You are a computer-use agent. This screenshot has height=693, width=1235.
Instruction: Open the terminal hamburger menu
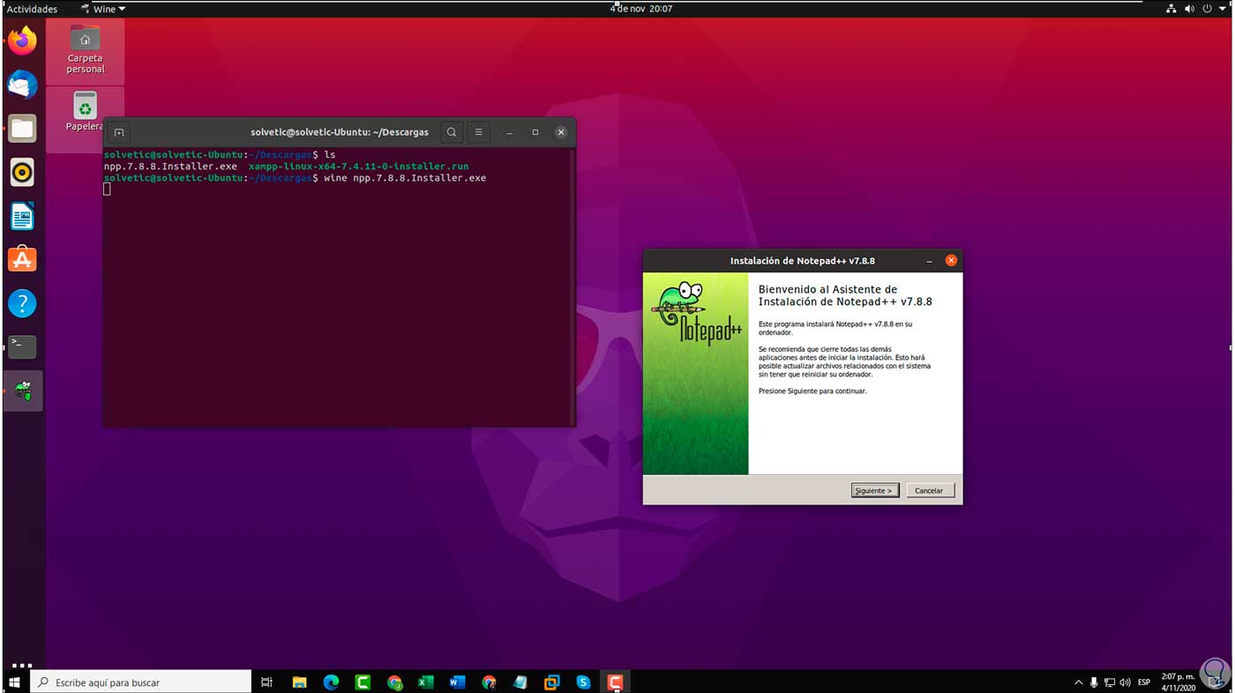click(x=478, y=132)
